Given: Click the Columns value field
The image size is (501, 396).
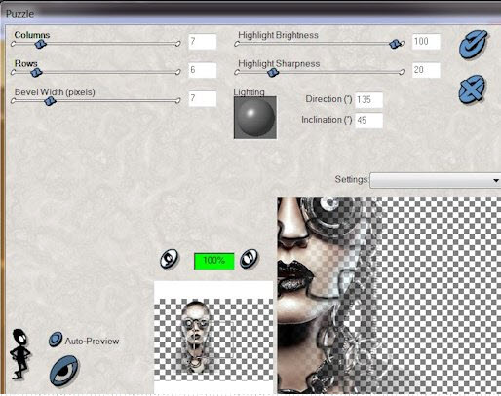Looking at the screenshot, I should pos(203,42).
